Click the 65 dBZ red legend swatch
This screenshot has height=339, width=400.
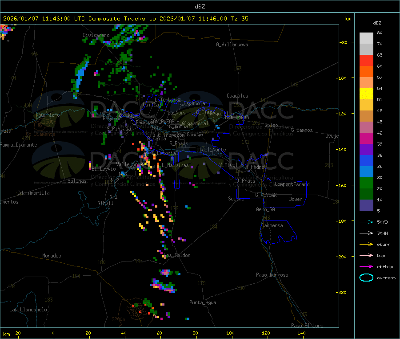(366, 60)
